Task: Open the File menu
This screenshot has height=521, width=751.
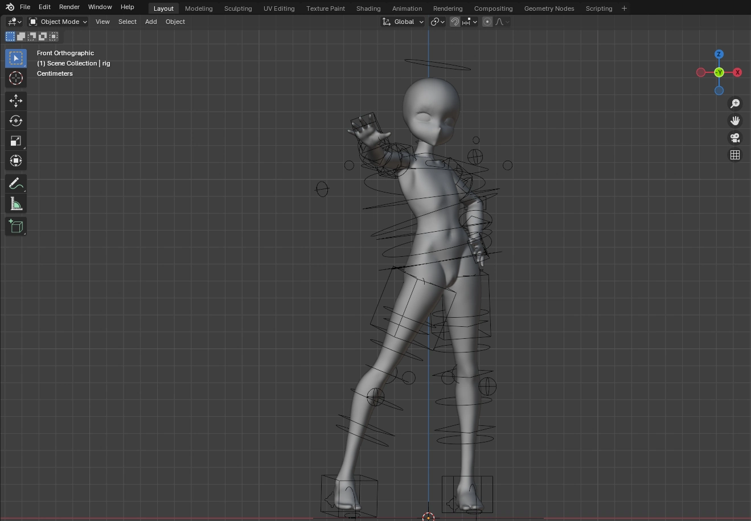Action: (25, 7)
